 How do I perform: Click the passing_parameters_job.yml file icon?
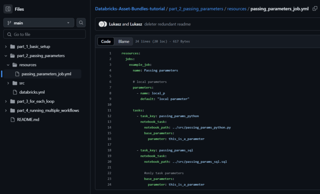pyautogui.click(x=17, y=74)
